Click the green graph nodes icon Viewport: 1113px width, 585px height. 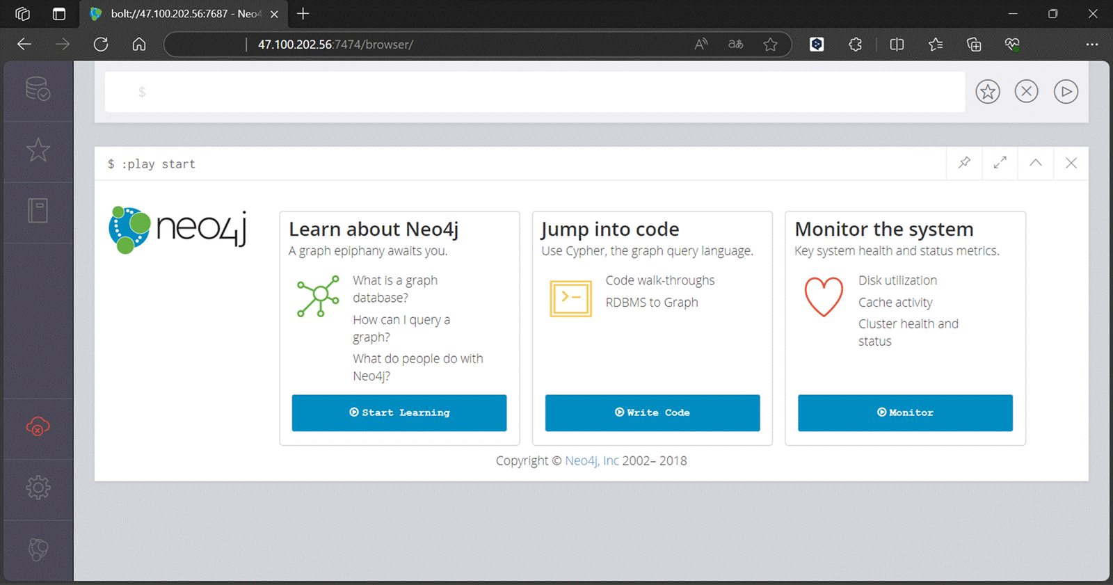pos(318,297)
